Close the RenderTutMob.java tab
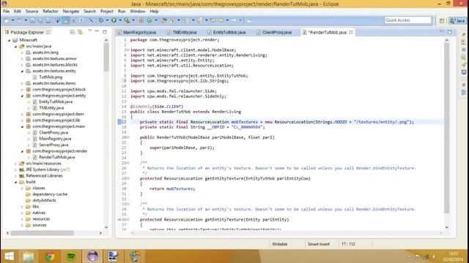 point(351,32)
